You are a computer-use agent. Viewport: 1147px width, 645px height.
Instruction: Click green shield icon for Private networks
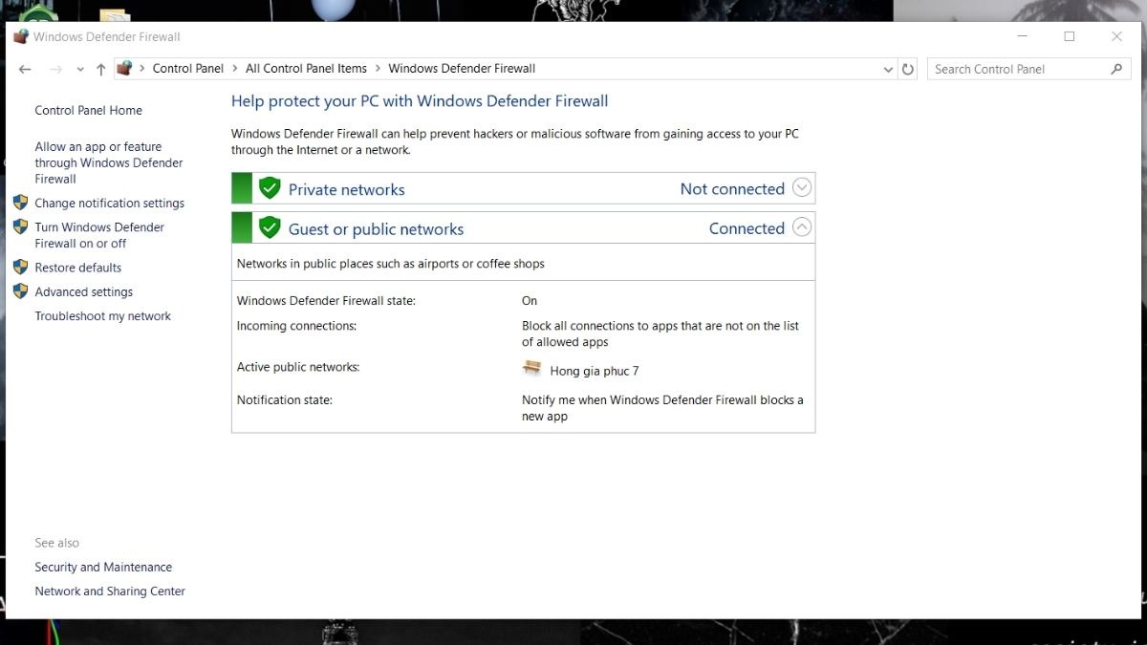270,188
